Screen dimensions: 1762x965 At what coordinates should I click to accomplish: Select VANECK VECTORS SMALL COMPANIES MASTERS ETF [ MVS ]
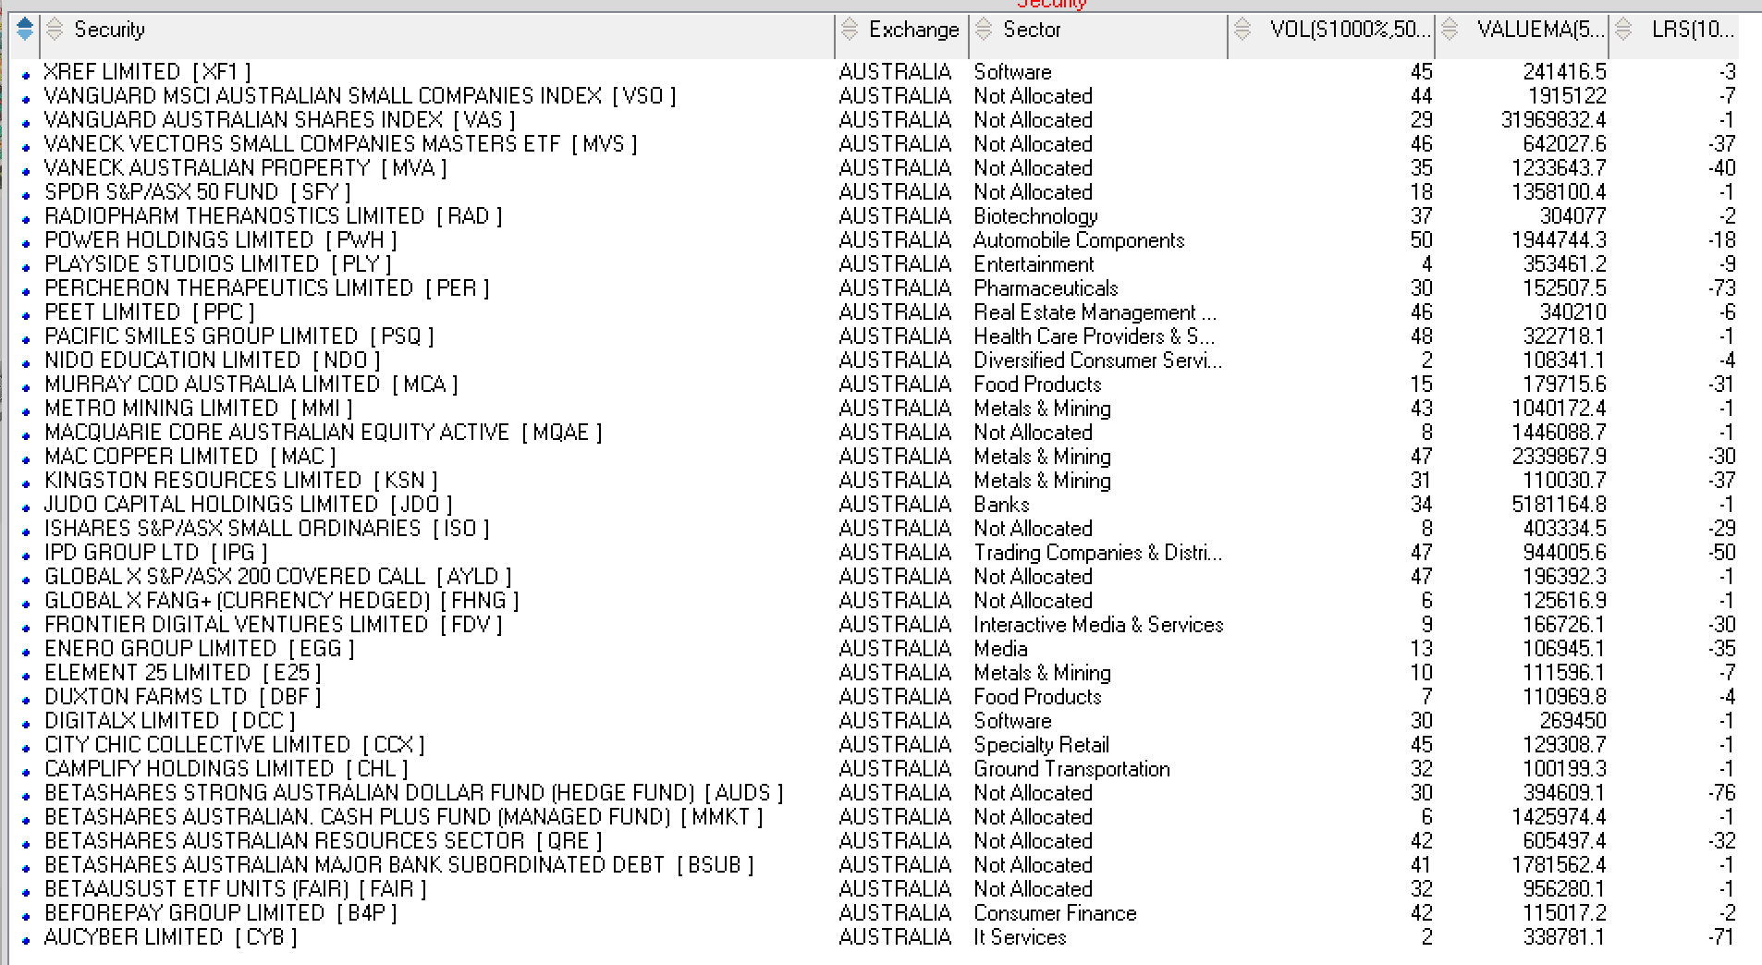coord(340,144)
